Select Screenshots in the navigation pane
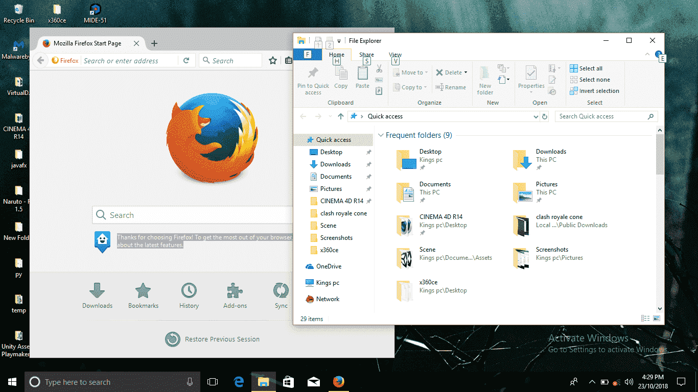 [336, 238]
